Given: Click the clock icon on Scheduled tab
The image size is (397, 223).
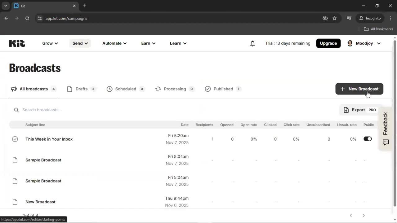Looking at the screenshot, I should pyautogui.click(x=109, y=89).
